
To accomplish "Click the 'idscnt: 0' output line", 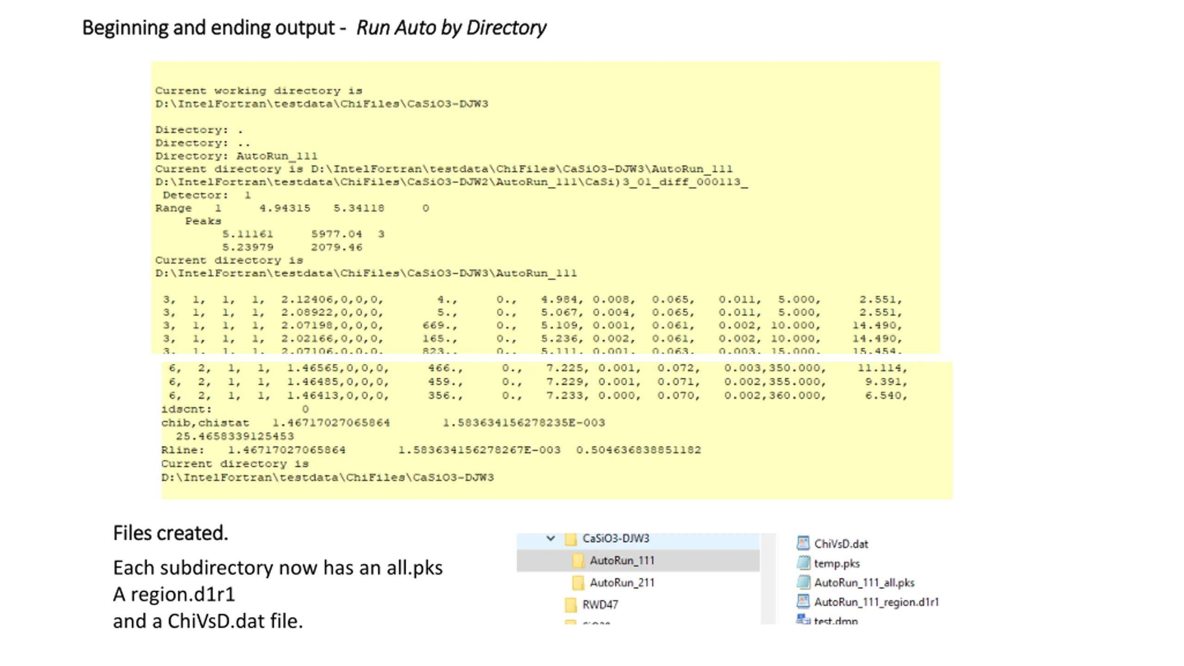I will 235,409.
